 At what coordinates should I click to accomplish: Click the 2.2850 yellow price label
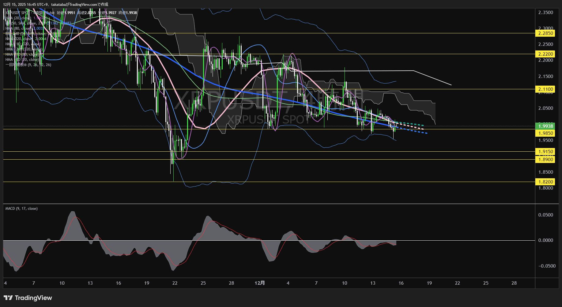click(545, 33)
